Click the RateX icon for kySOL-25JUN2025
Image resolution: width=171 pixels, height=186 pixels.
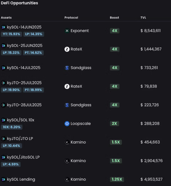point(67,49)
